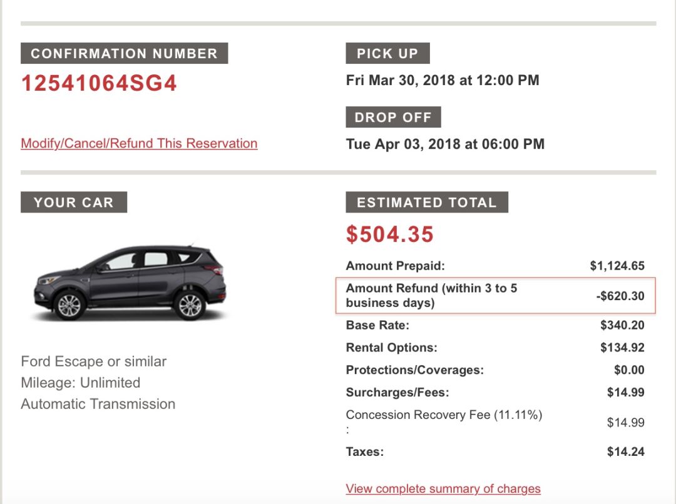Click the Drop Off header label
This screenshot has width=676, height=504.
pos(393,118)
